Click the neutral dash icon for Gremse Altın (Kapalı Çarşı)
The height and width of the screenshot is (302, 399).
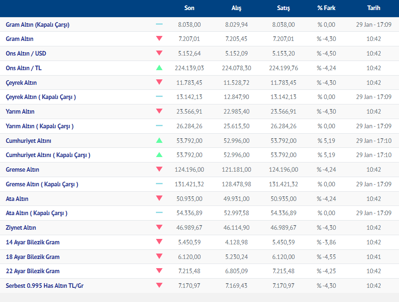[x=159, y=184]
